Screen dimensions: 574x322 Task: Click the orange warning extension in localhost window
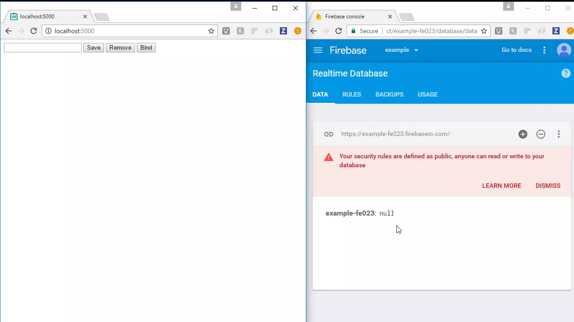point(298,31)
